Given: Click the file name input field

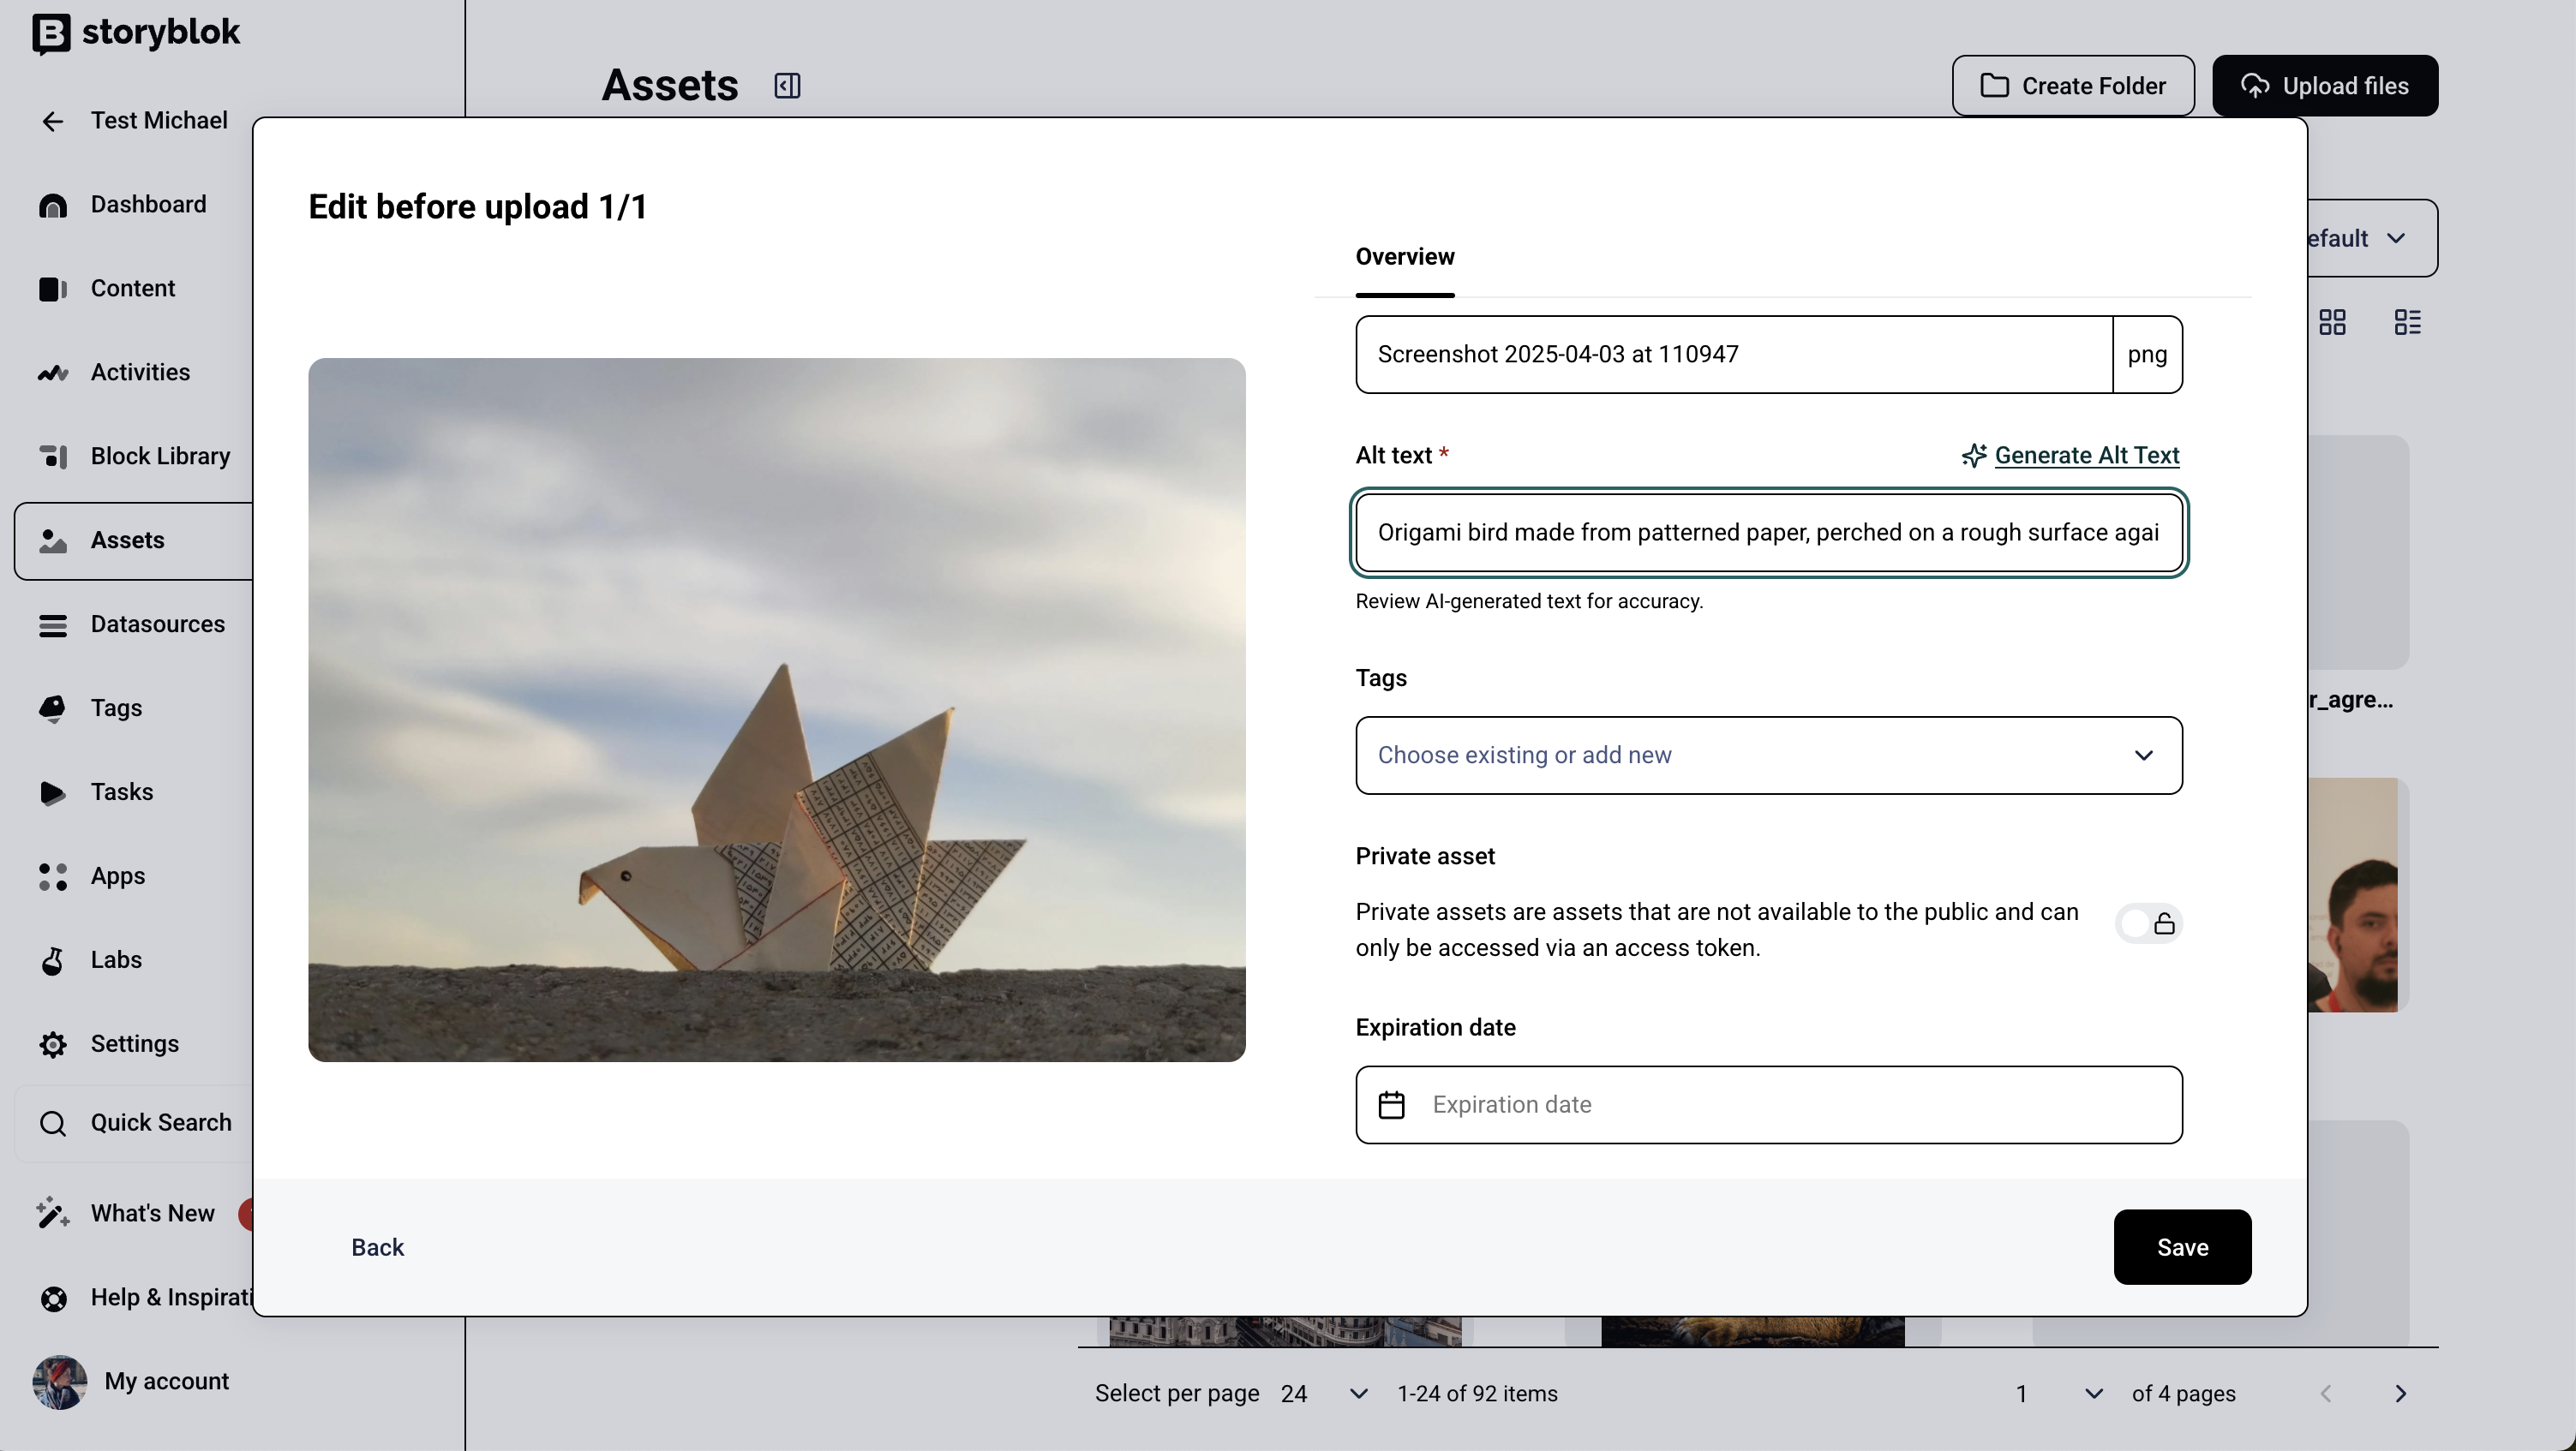Looking at the screenshot, I should pyautogui.click(x=1734, y=355).
